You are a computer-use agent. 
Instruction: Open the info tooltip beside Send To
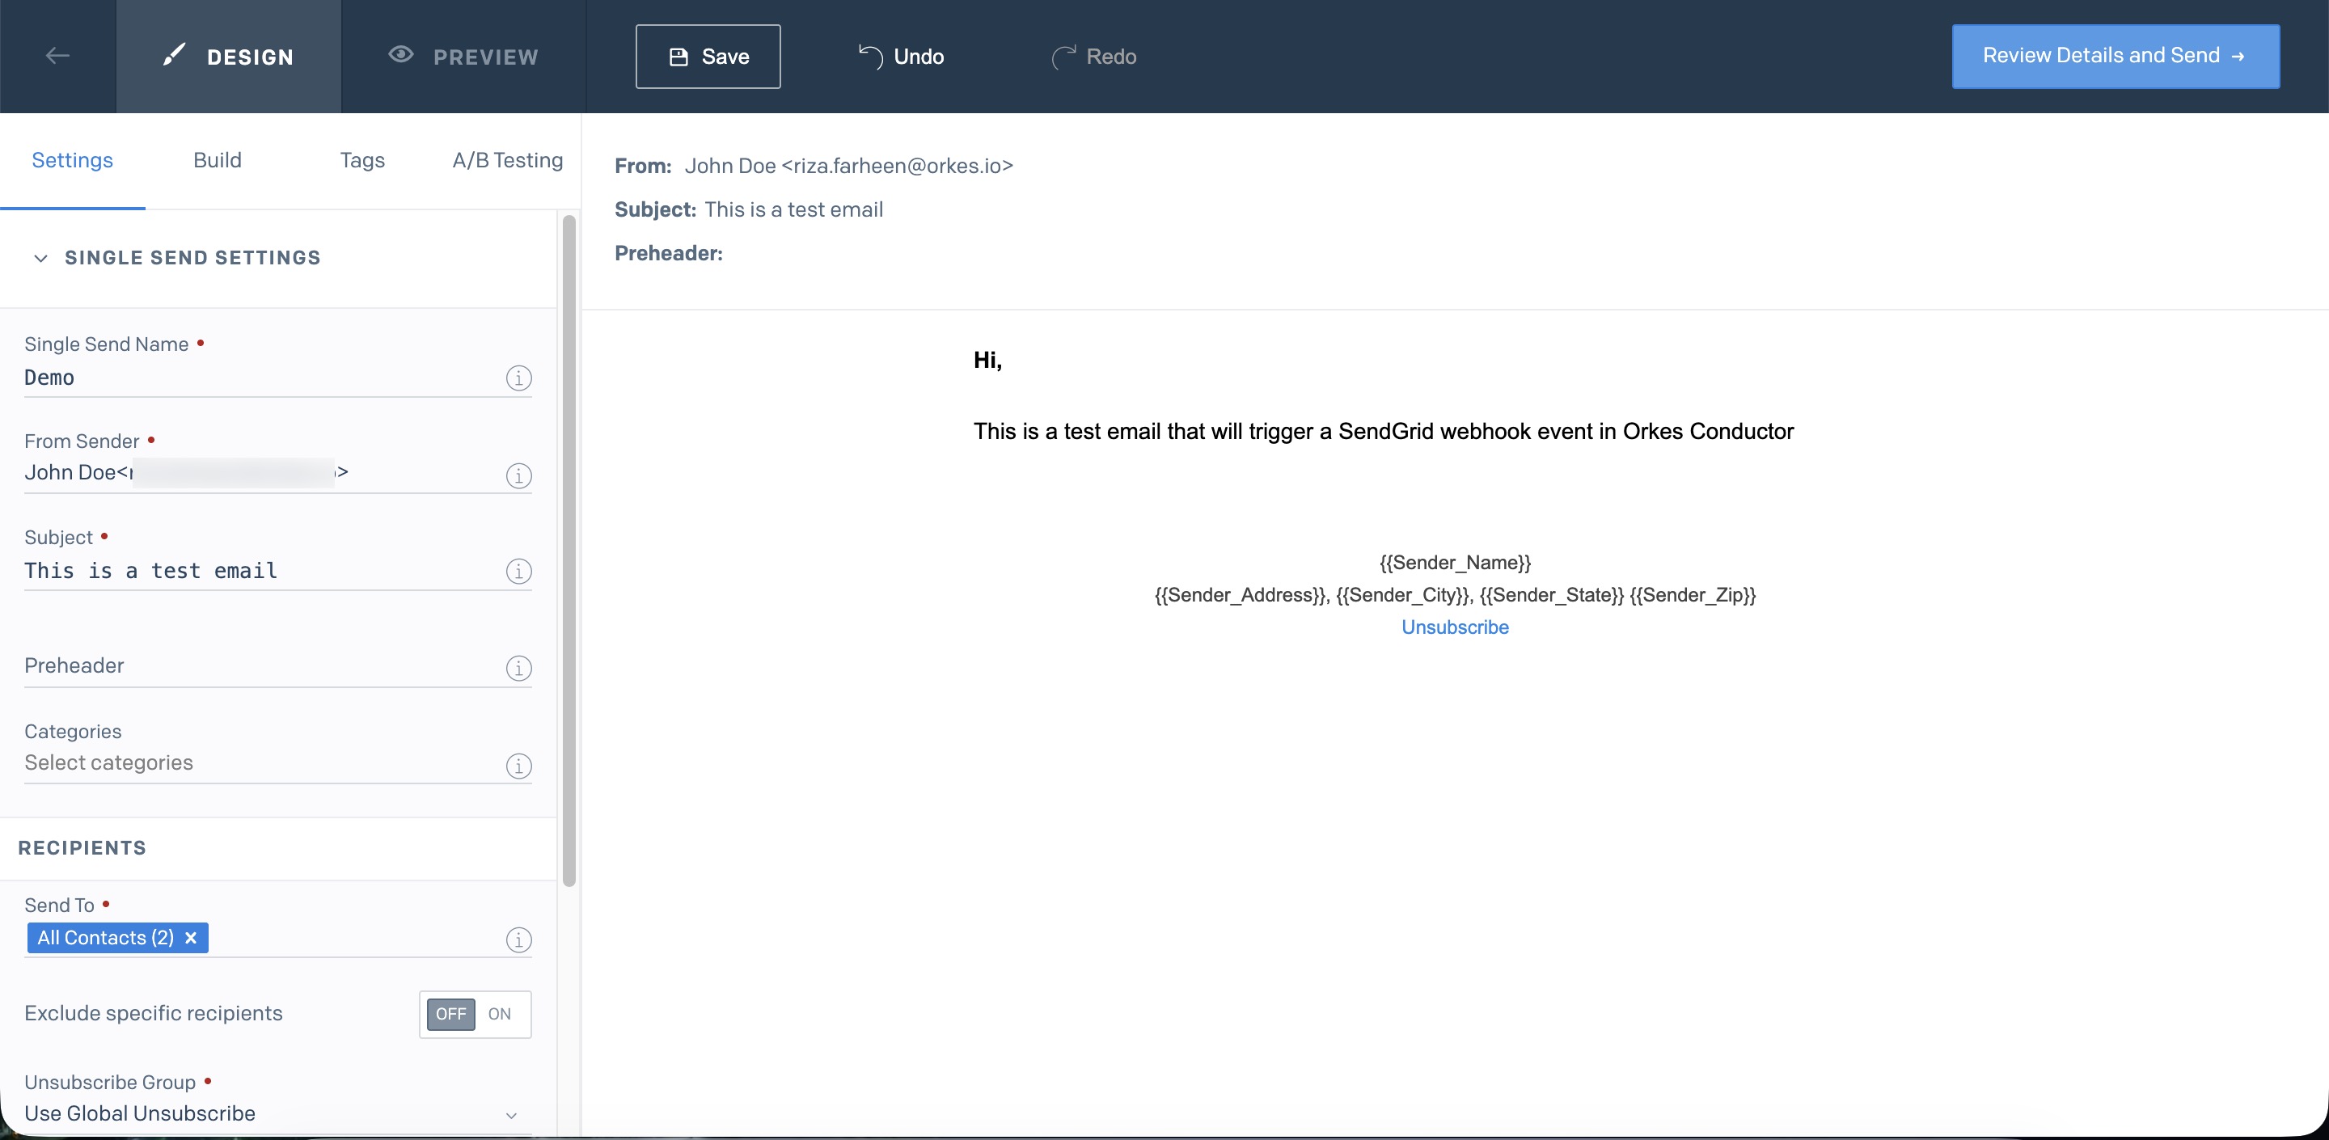[x=518, y=940]
